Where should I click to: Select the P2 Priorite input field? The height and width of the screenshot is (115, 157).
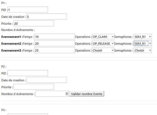pos(34,87)
